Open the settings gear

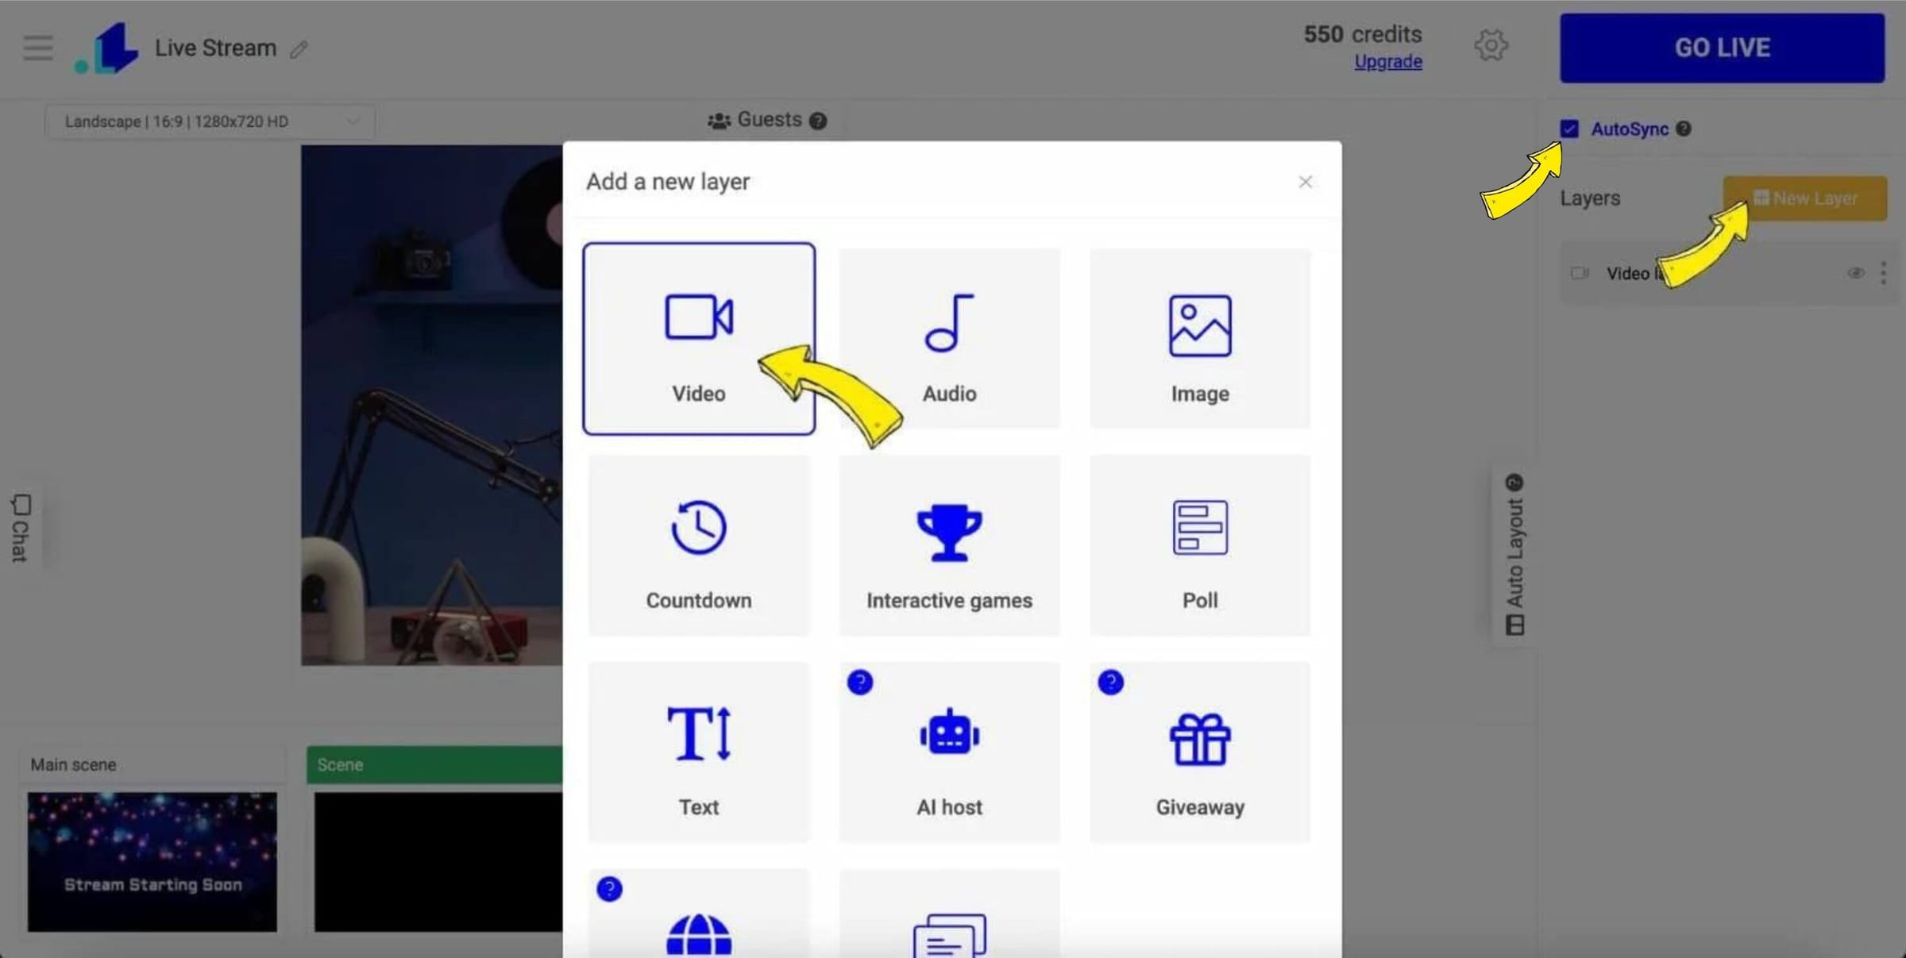(1491, 46)
